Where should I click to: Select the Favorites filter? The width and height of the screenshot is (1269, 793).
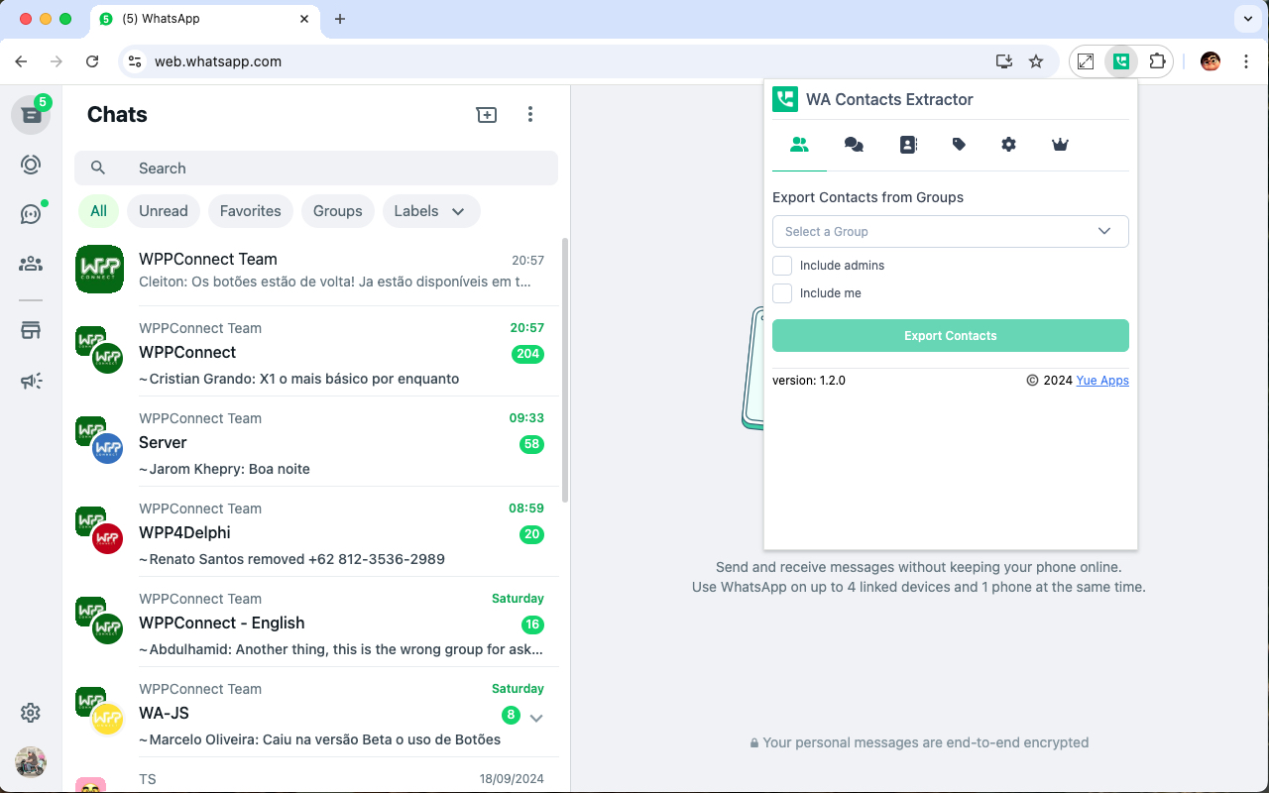point(251,211)
